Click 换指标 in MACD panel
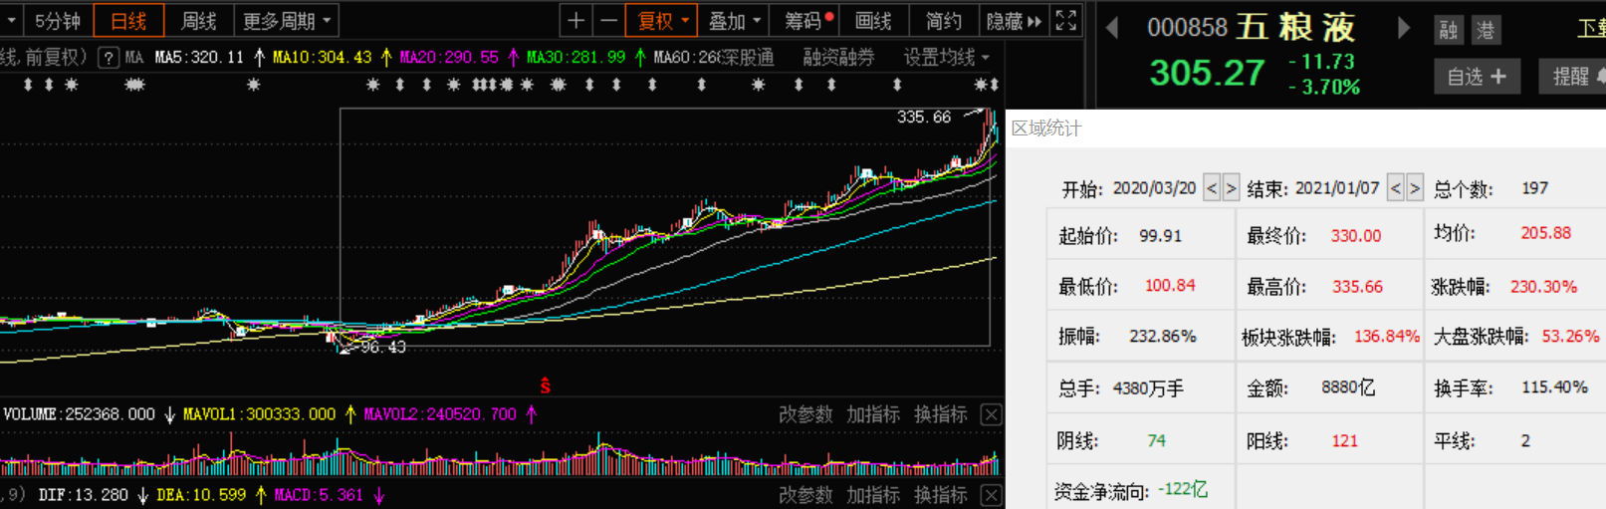The image size is (1606, 509). click(941, 495)
